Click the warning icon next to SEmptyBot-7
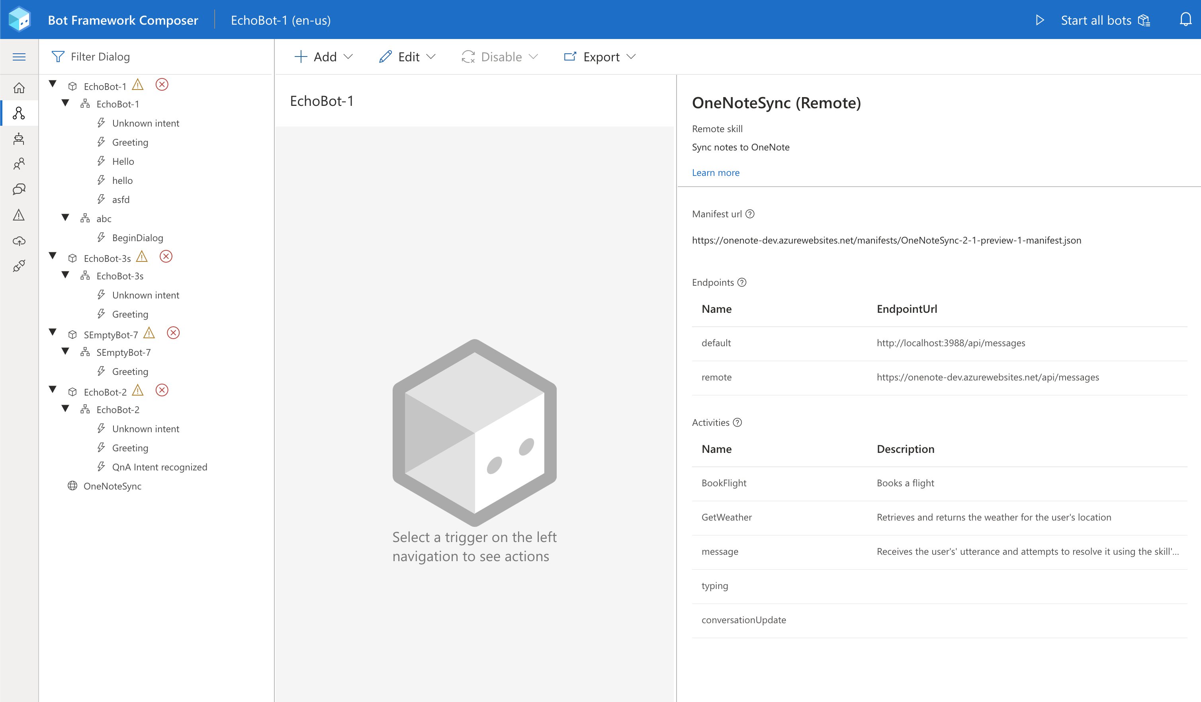 coord(149,333)
